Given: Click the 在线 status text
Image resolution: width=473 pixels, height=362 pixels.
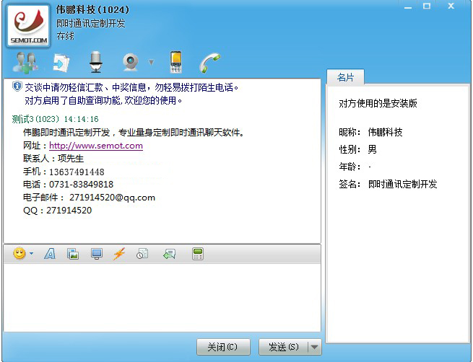Looking at the screenshot, I should point(65,36).
